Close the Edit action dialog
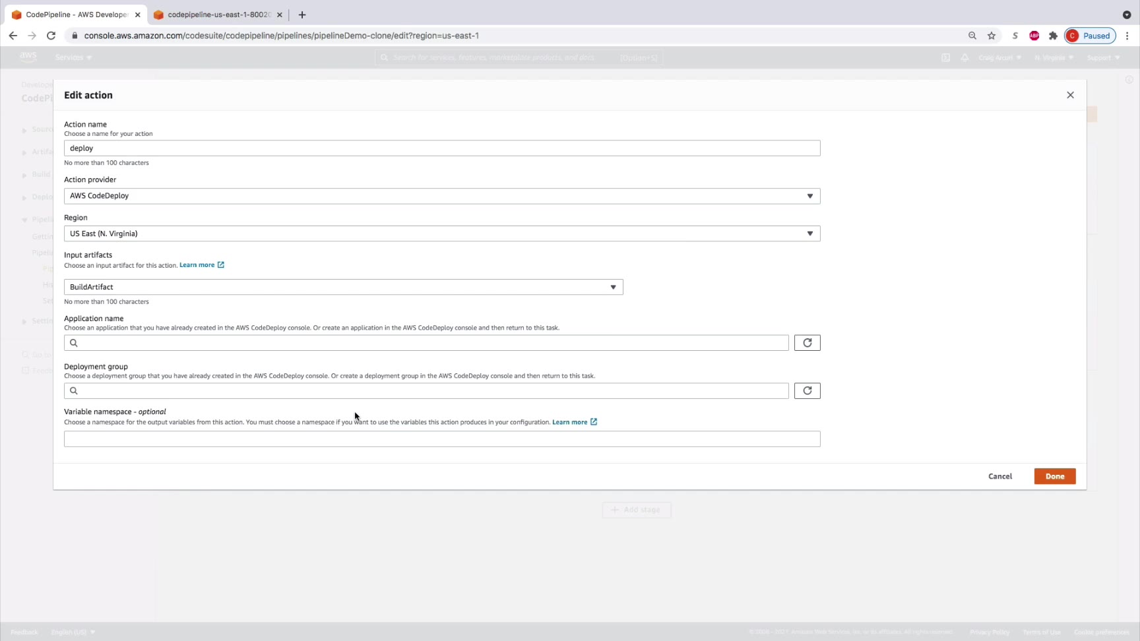This screenshot has width=1140, height=641. 1070,95
